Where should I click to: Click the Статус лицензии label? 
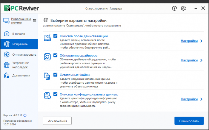click(x=96, y=9)
